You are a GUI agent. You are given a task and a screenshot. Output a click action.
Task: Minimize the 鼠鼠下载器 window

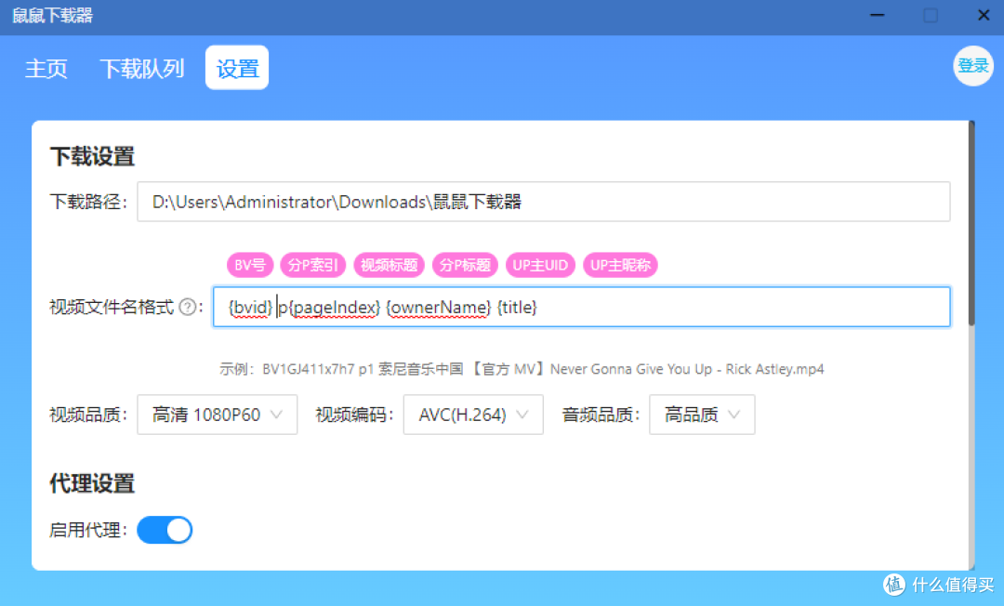[878, 16]
